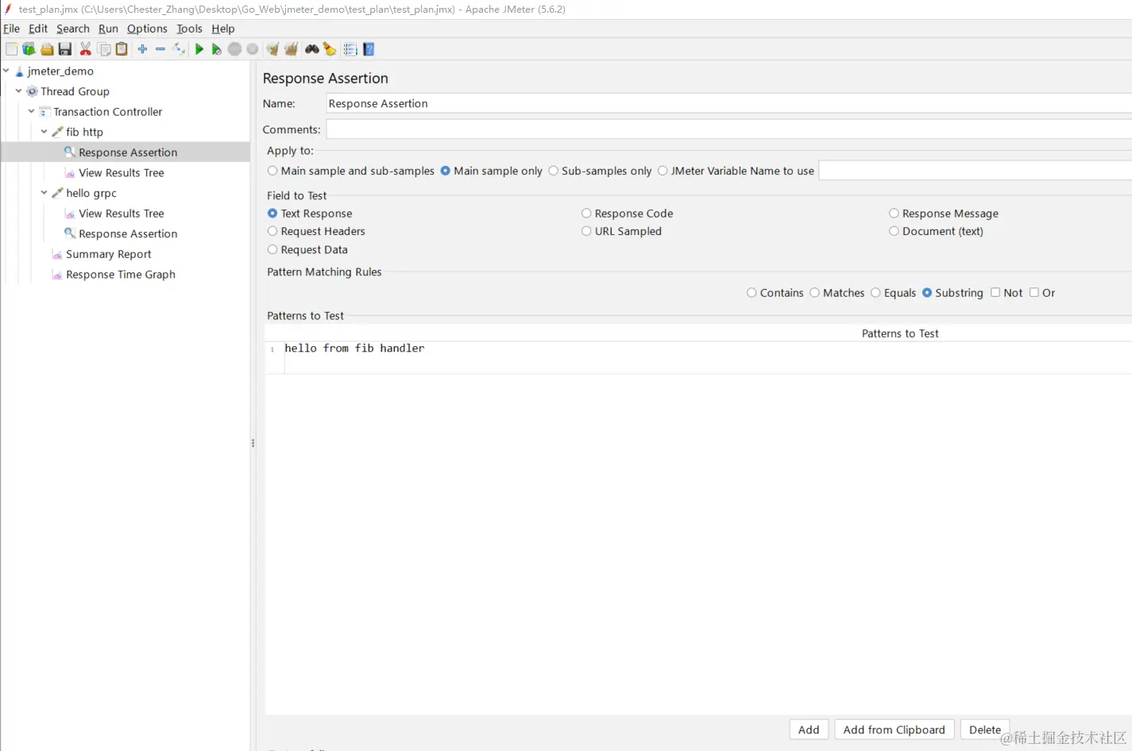Click the Reset Search icon
The width and height of the screenshot is (1132, 751).
(330, 49)
